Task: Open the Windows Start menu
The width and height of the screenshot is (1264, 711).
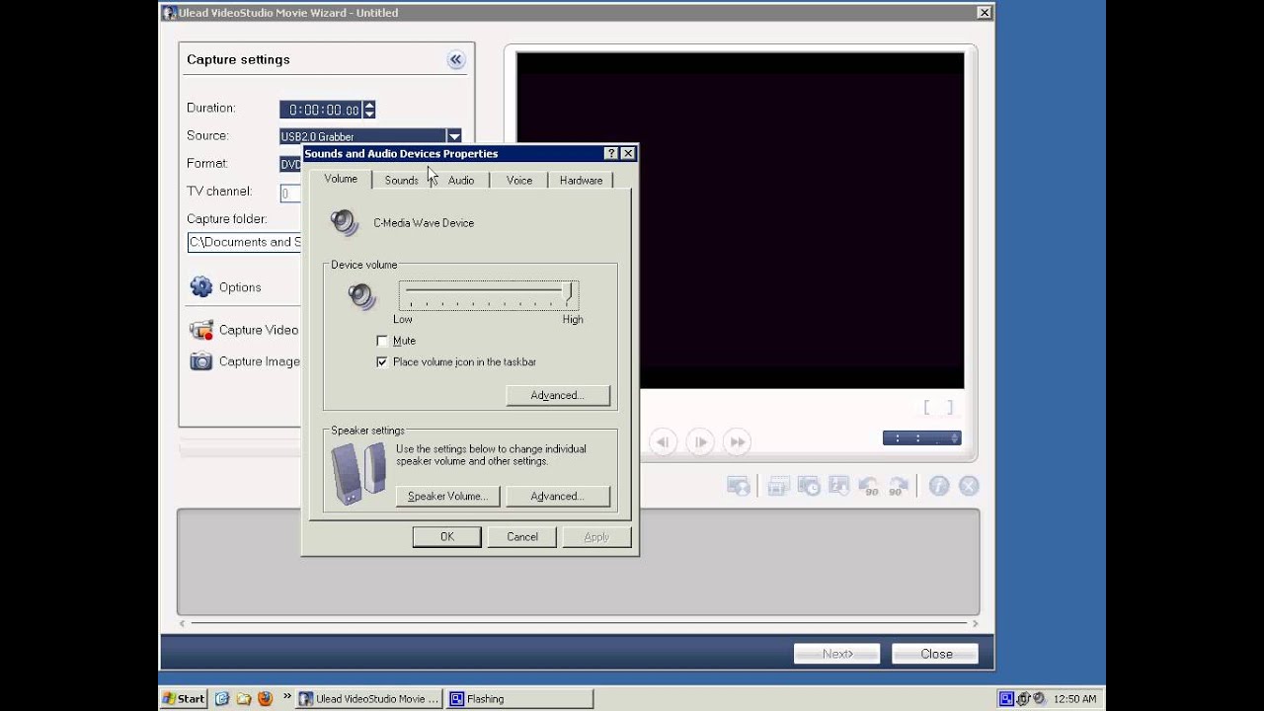Action: point(184,699)
